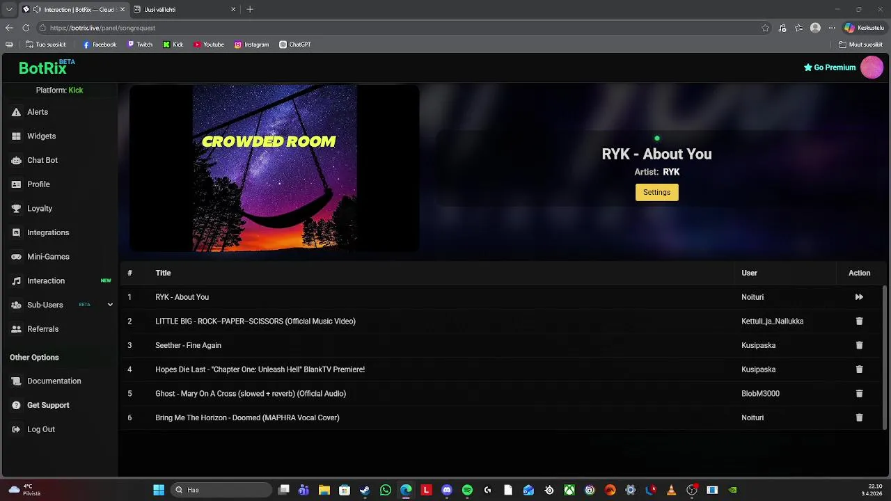Open the Documentation icon
This screenshot has width=891, height=501.
click(x=16, y=381)
